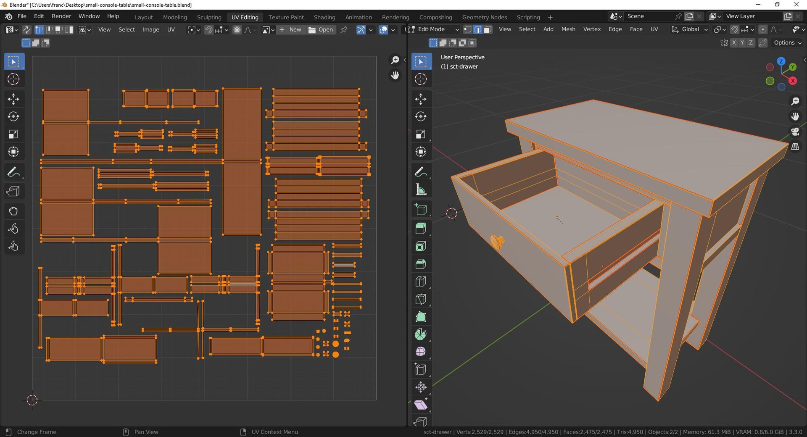This screenshot has width=807, height=437.
Task: Select the Extrude Region tool
Action: tap(421, 229)
